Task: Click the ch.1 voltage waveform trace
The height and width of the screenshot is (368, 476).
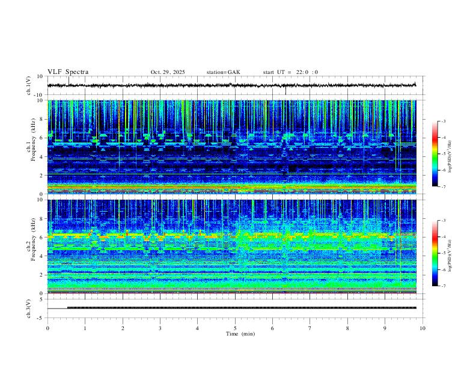Action: coord(231,85)
